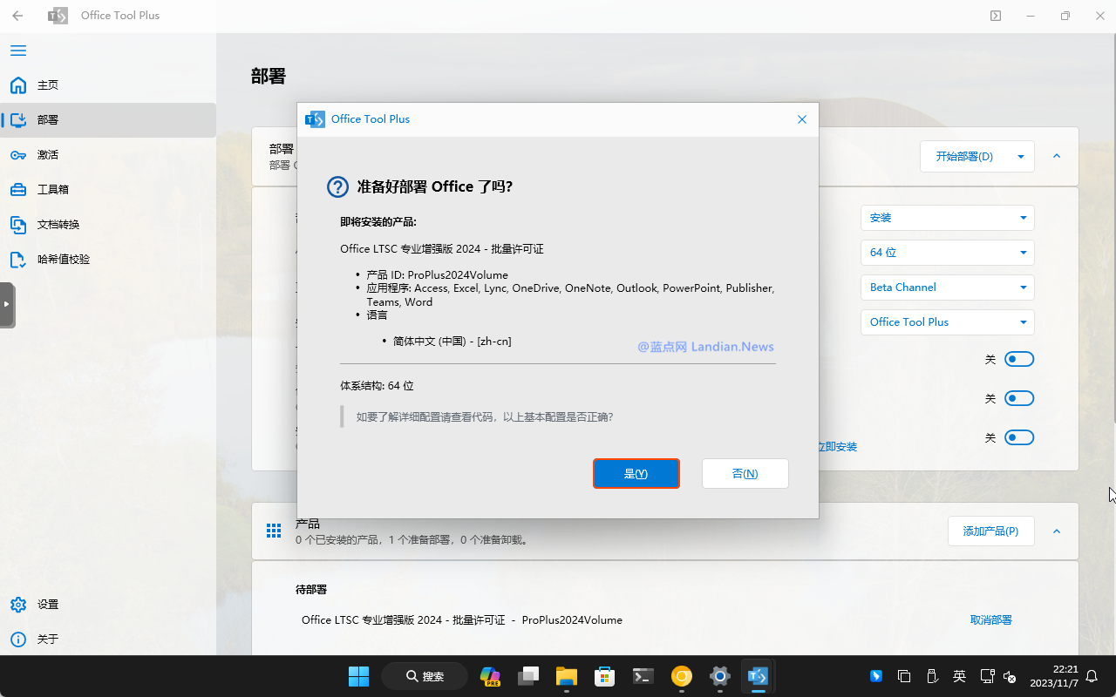Open the 64 位 architecture dropdown

tap(947, 253)
